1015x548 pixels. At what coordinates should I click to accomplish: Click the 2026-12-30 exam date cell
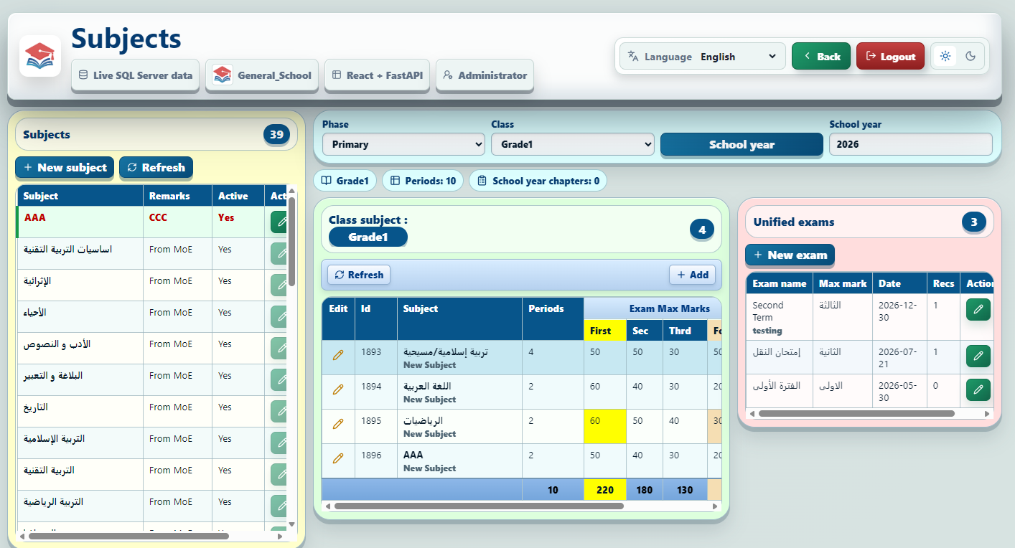pos(899,317)
